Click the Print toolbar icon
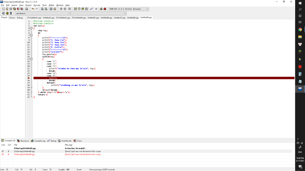This screenshot has height=171, width=305. point(27,9)
